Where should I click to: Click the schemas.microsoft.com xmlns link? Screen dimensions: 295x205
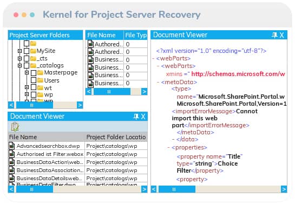(x=238, y=74)
